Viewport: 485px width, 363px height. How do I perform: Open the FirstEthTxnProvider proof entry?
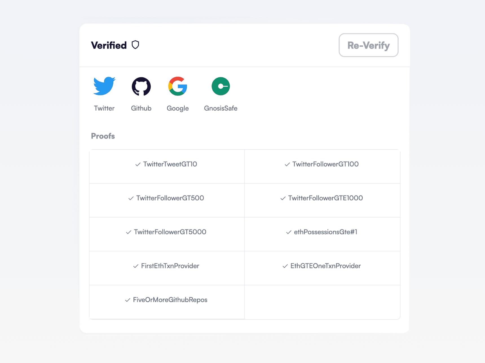pos(167,268)
